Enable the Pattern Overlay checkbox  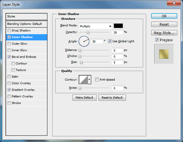click(x=9, y=96)
